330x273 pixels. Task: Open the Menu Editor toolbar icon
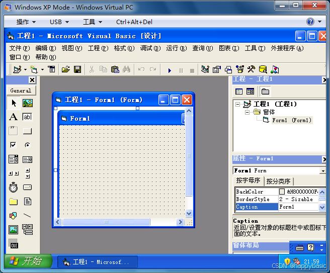pos(51,69)
